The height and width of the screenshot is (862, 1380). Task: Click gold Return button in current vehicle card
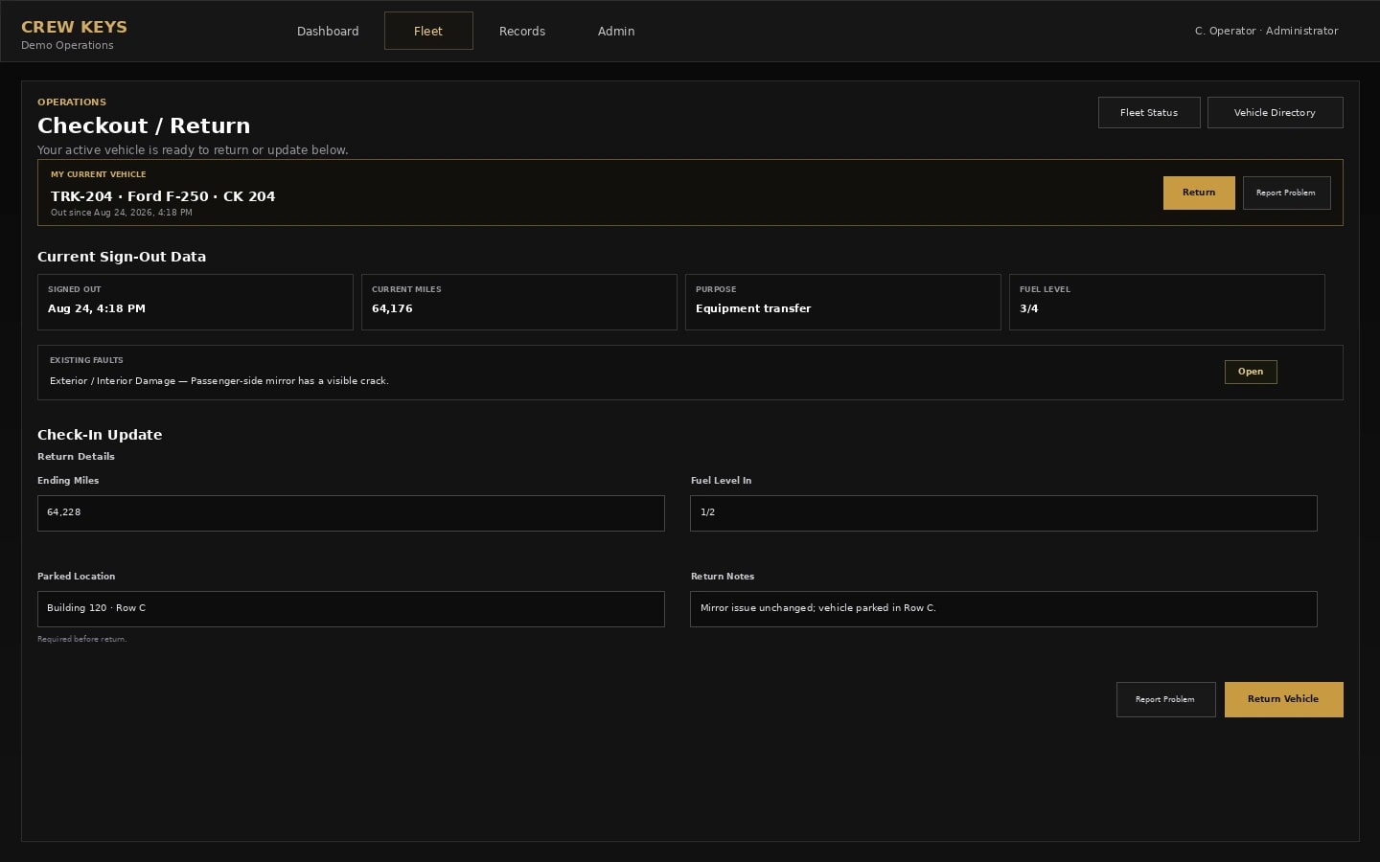click(1199, 193)
